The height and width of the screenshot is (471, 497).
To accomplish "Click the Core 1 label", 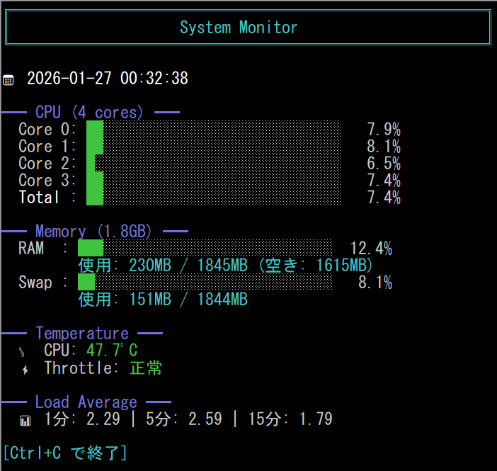I will click(x=47, y=146).
